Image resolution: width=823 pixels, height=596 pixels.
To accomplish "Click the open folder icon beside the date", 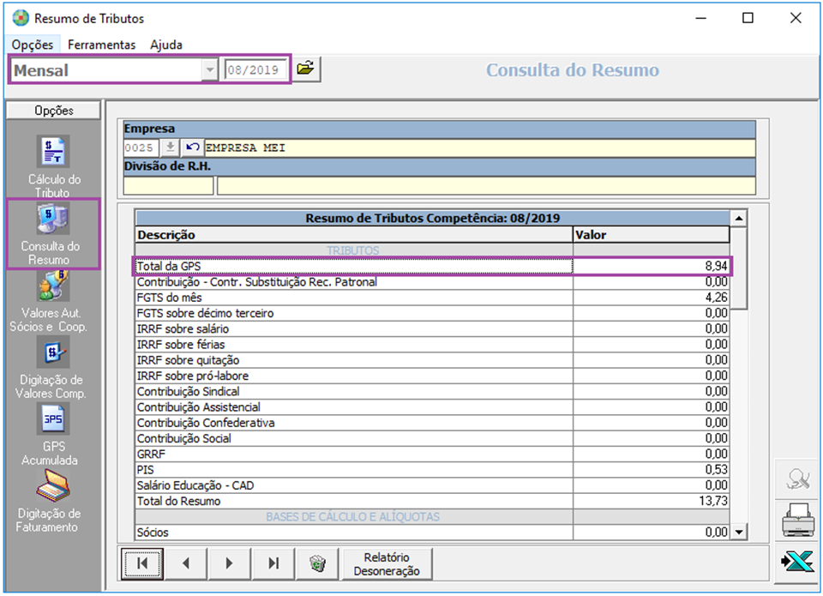I will 305,69.
